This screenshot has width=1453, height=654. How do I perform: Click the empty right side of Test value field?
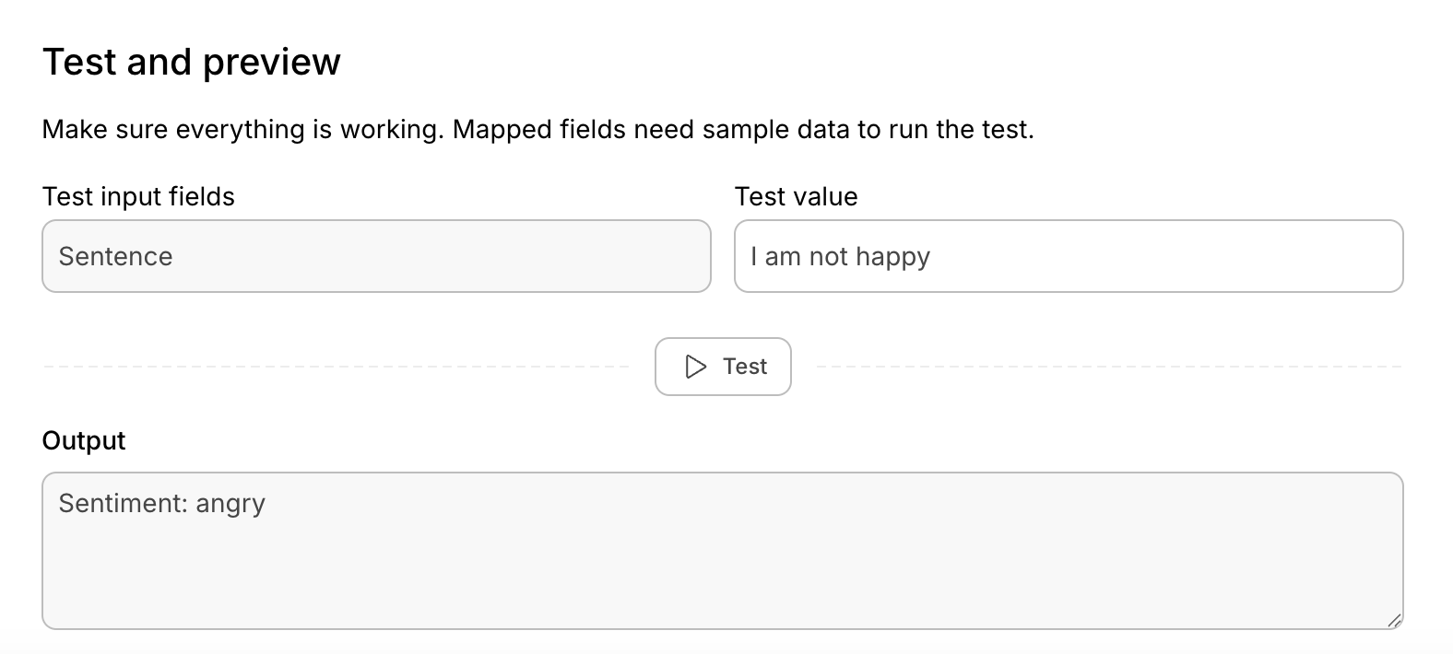coord(1245,256)
